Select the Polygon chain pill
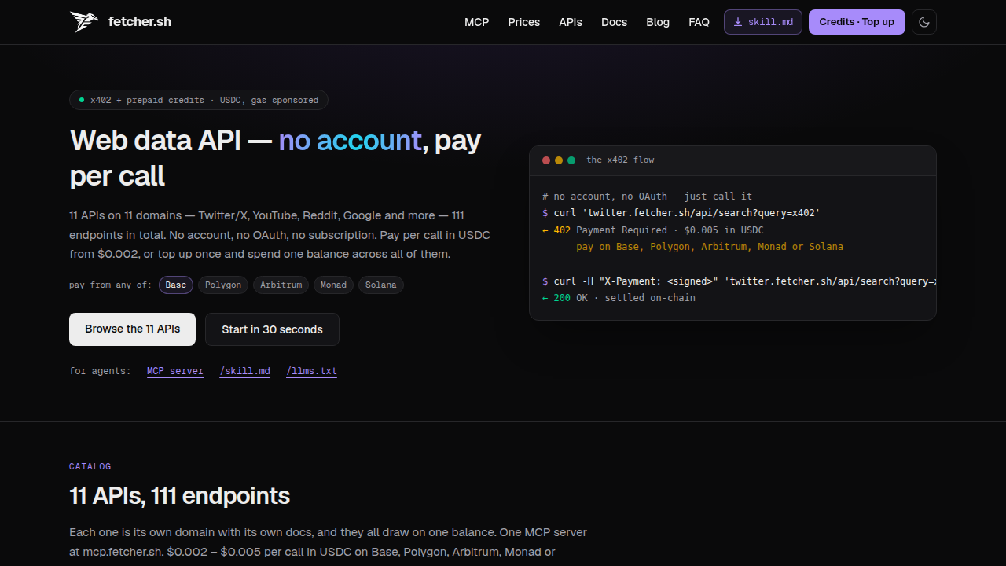This screenshot has width=1006, height=566. click(x=223, y=285)
